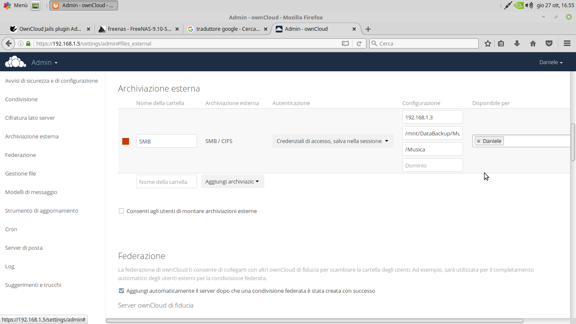The height and width of the screenshot is (324, 576).
Task: Go to Gestione file section
Action: pyautogui.click(x=20, y=173)
